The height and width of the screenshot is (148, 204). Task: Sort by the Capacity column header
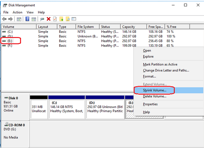(x=134, y=27)
